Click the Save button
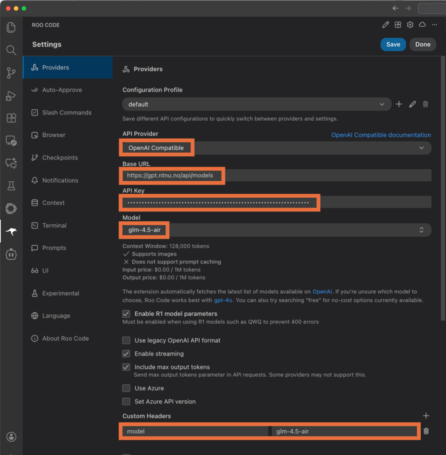 [x=393, y=44]
